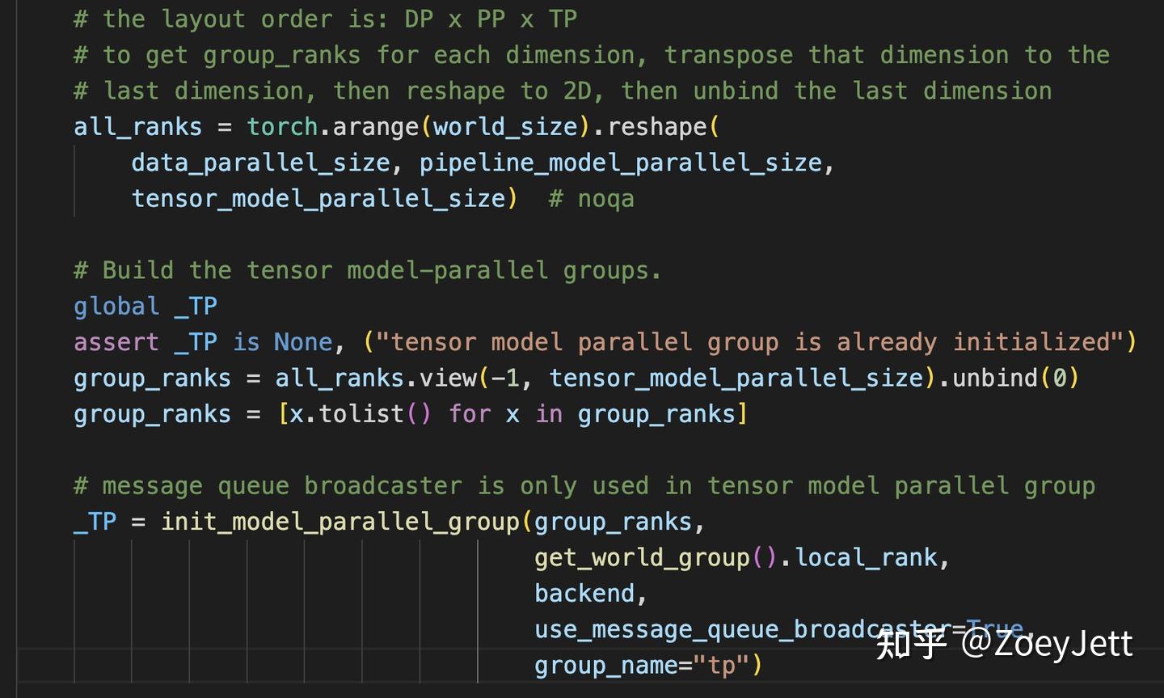This screenshot has width=1164, height=698.
Task: Click the init_model_parallel_group function name
Action: click(x=339, y=521)
